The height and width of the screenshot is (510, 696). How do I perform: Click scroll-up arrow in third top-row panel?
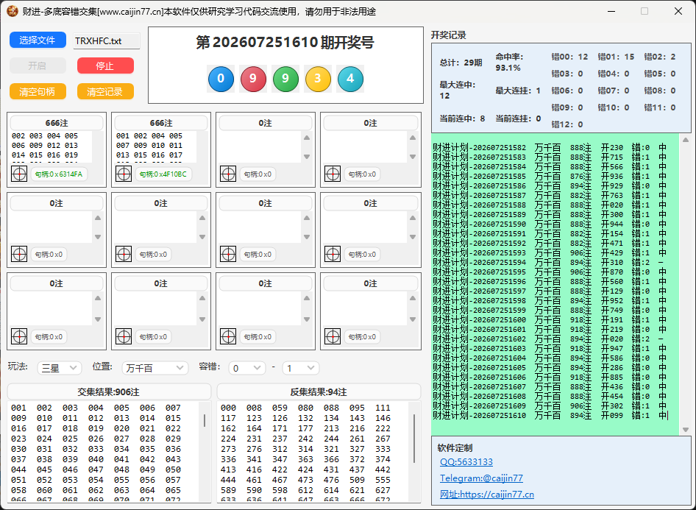click(x=307, y=138)
